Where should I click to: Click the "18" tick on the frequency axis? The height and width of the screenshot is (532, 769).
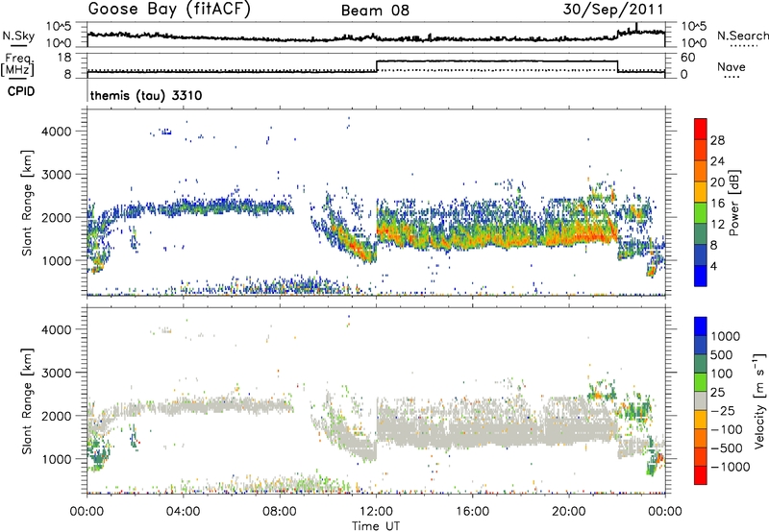coord(63,58)
